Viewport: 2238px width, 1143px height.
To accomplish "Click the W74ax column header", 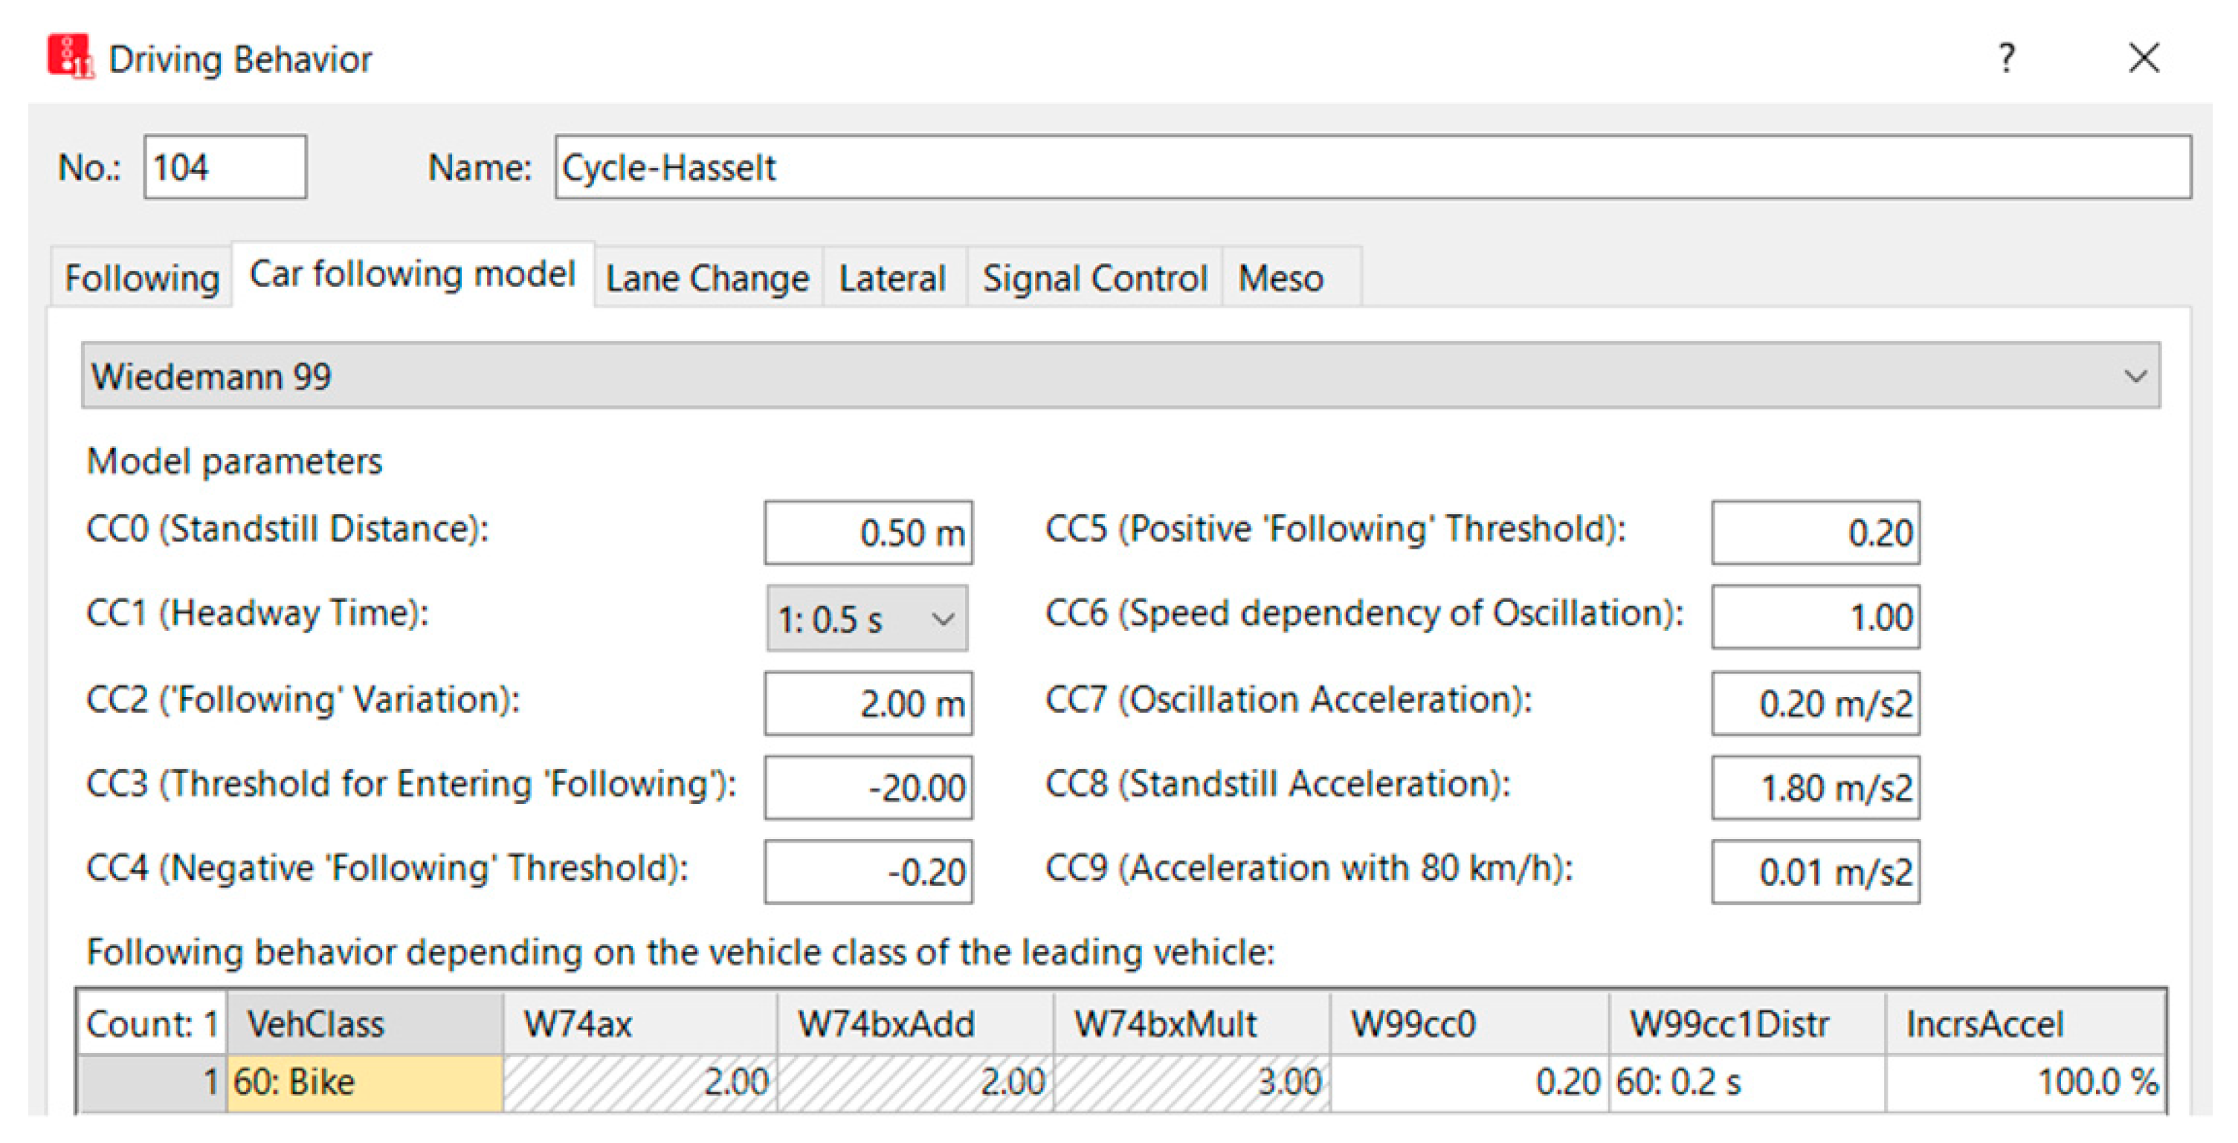I will tap(640, 1023).
